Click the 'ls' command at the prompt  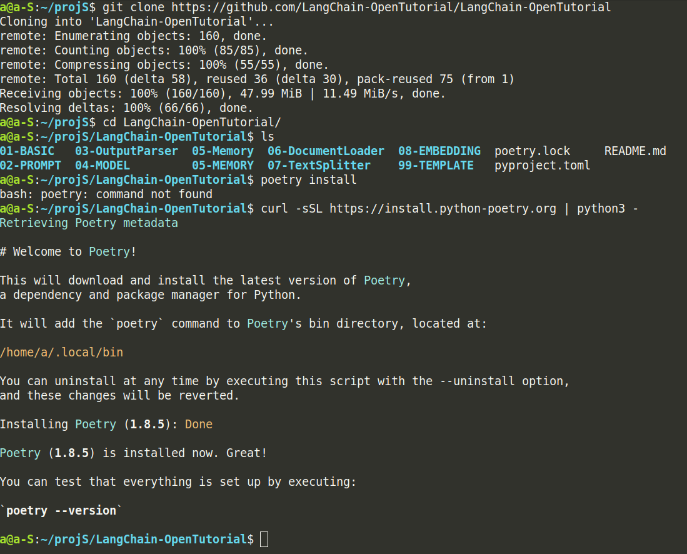[x=268, y=137]
